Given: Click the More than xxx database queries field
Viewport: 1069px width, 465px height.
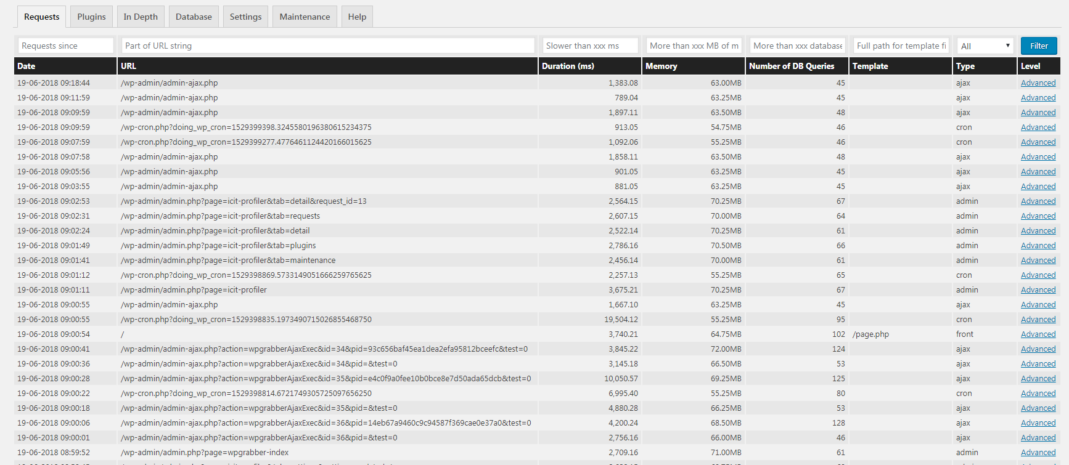Looking at the screenshot, I should tap(797, 46).
